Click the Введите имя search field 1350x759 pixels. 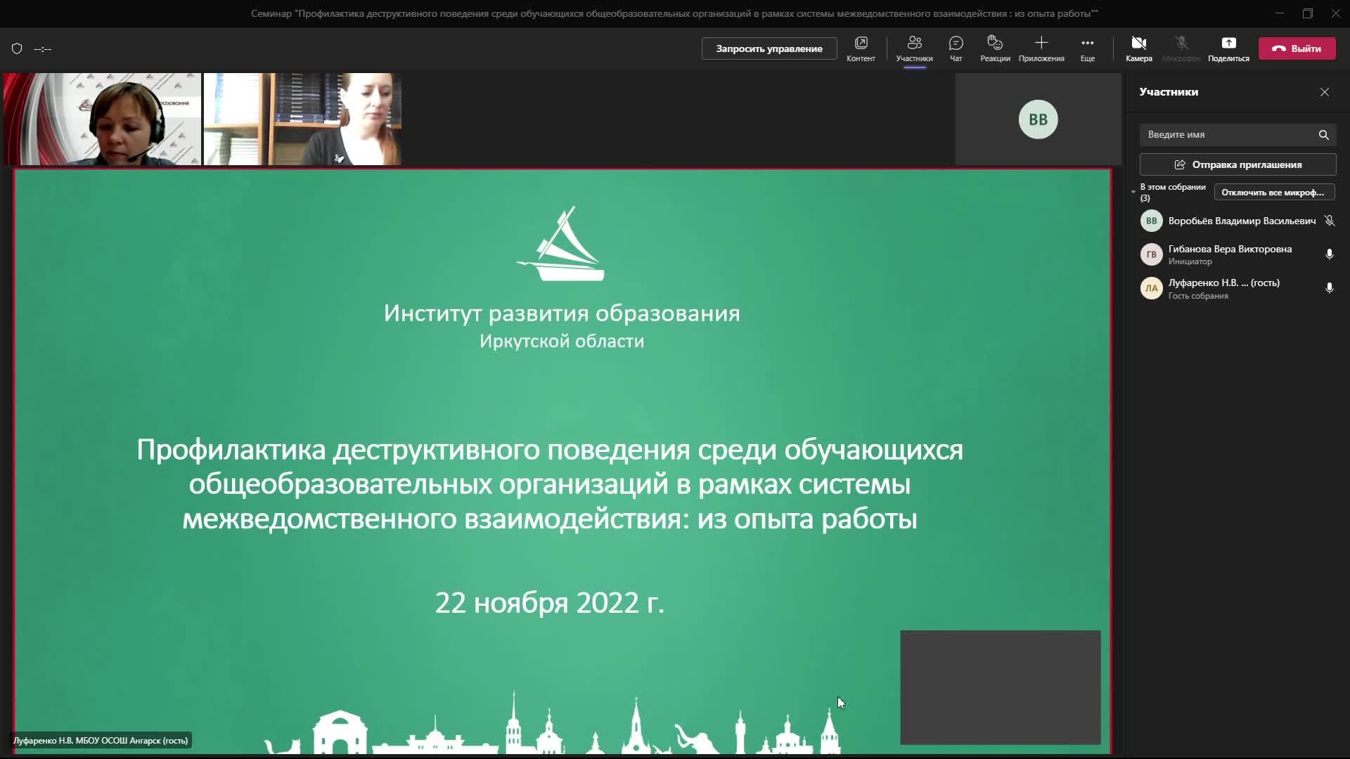click(1223, 134)
